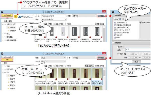Uncheck the LIXIL maker checkbox

(115, 38)
